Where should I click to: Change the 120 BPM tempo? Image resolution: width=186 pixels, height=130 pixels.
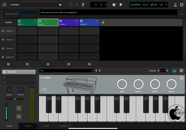135,5
